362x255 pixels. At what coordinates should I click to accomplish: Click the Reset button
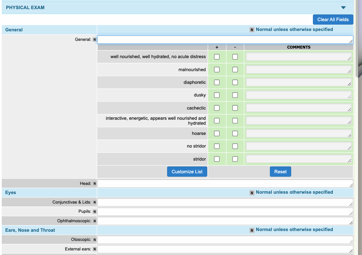click(x=280, y=172)
